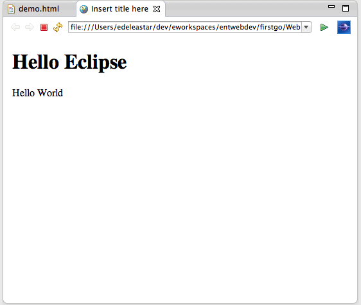Click the 'Hello World' paragraph text

pos(37,93)
